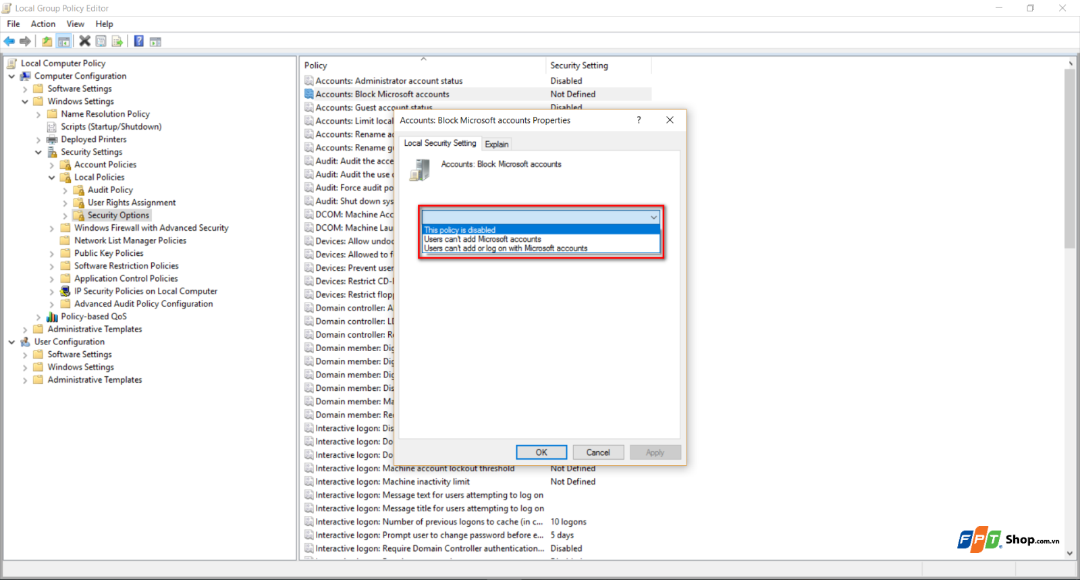Image resolution: width=1080 pixels, height=580 pixels.
Task: Choose 'Users can't add or log on' option
Action: 541,248
